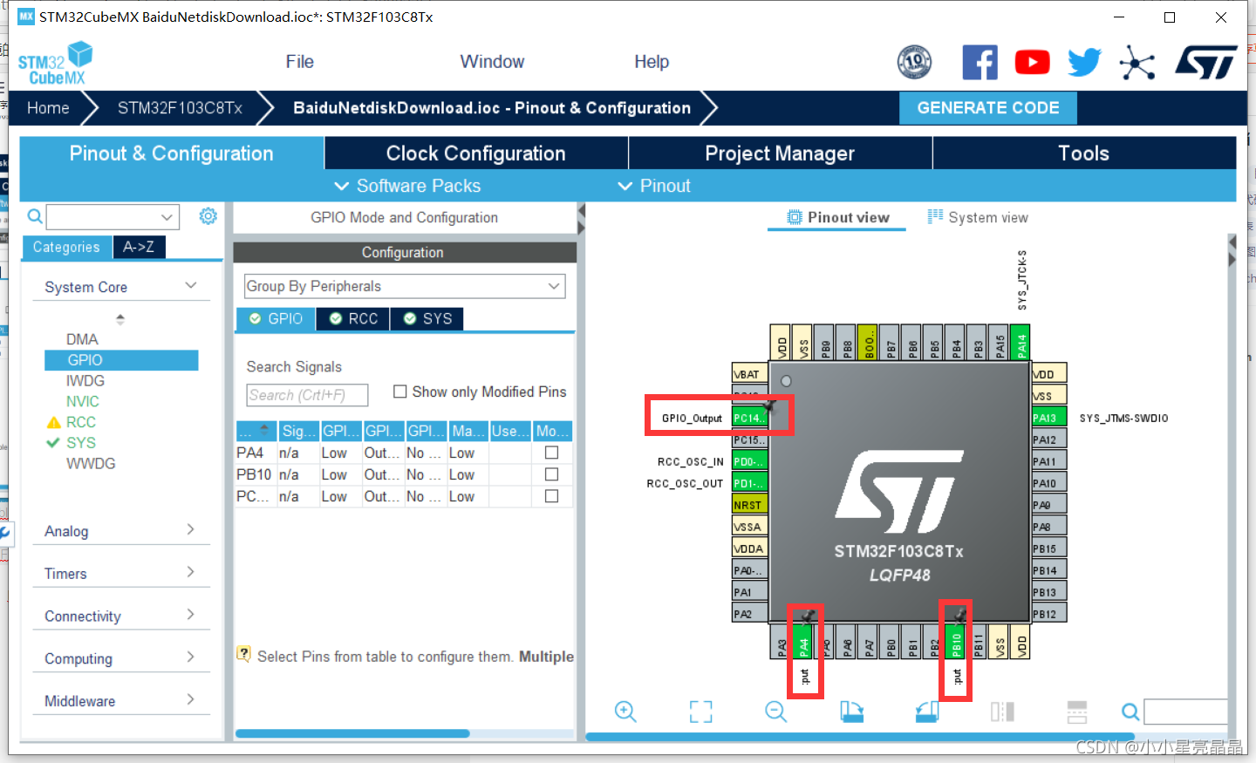Switch to A->Z listing tab
Viewport: 1256px width, 763px height.
[139, 247]
